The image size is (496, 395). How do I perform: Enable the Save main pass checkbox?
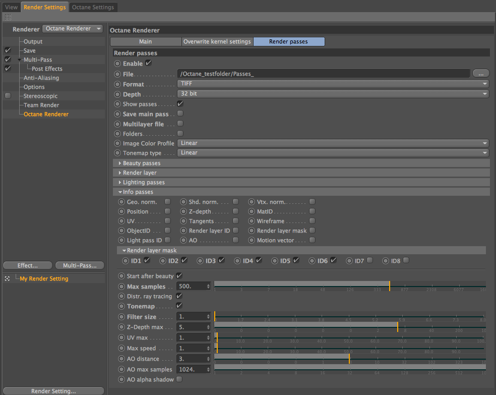click(180, 114)
